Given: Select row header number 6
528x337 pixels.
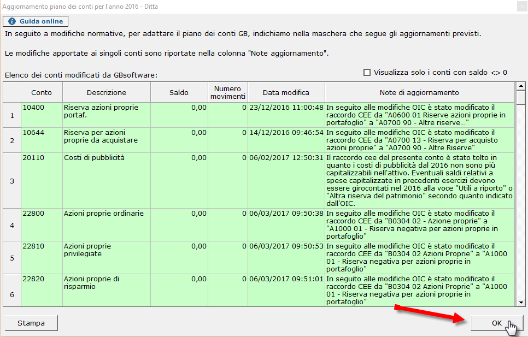Looking at the screenshot, I should tap(12, 290).
